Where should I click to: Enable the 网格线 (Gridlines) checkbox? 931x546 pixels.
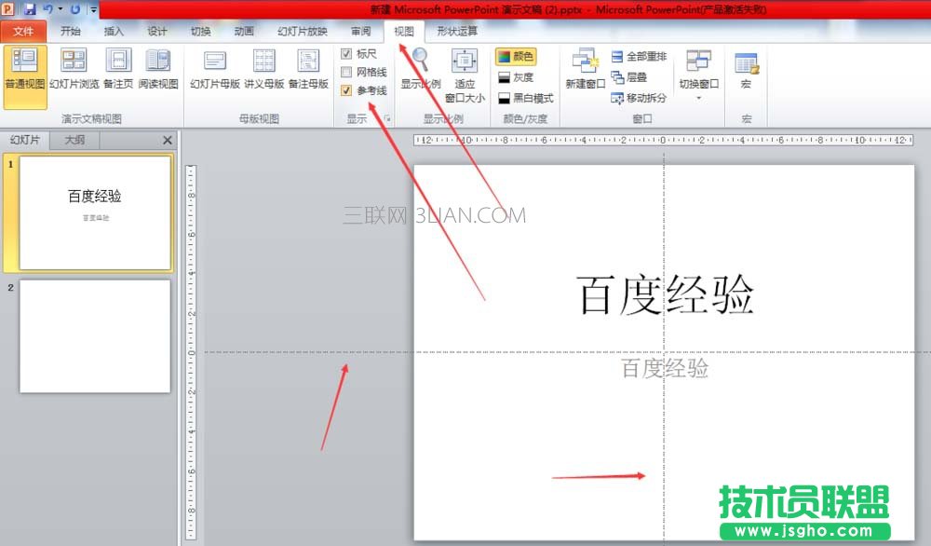pos(346,71)
